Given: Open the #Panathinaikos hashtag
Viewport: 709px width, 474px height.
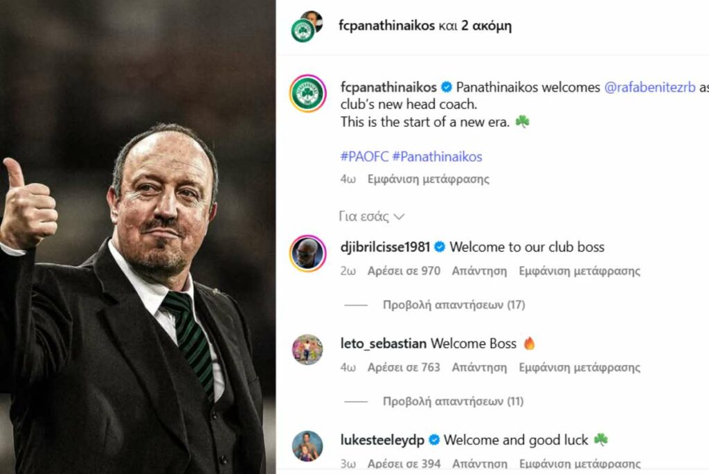Looking at the screenshot, I should pyautogui.click(x=438, y=157).
